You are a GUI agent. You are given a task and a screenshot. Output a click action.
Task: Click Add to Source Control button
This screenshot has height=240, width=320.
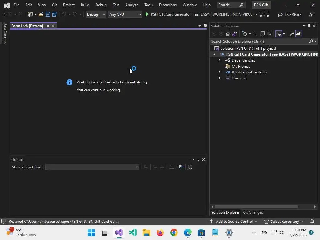pos(233,222)
